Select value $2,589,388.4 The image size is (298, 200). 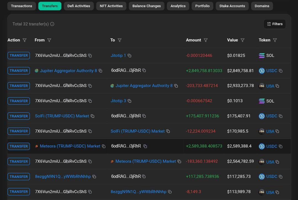click(239, 146)
